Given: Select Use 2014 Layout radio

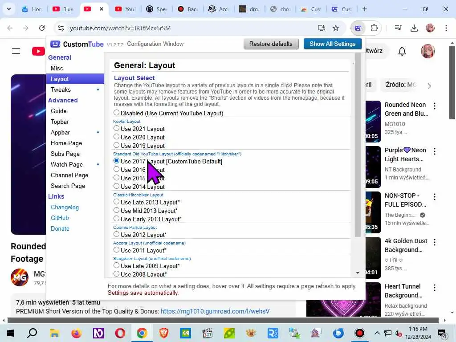Looking at the screenshot, I should pos(116,186).
